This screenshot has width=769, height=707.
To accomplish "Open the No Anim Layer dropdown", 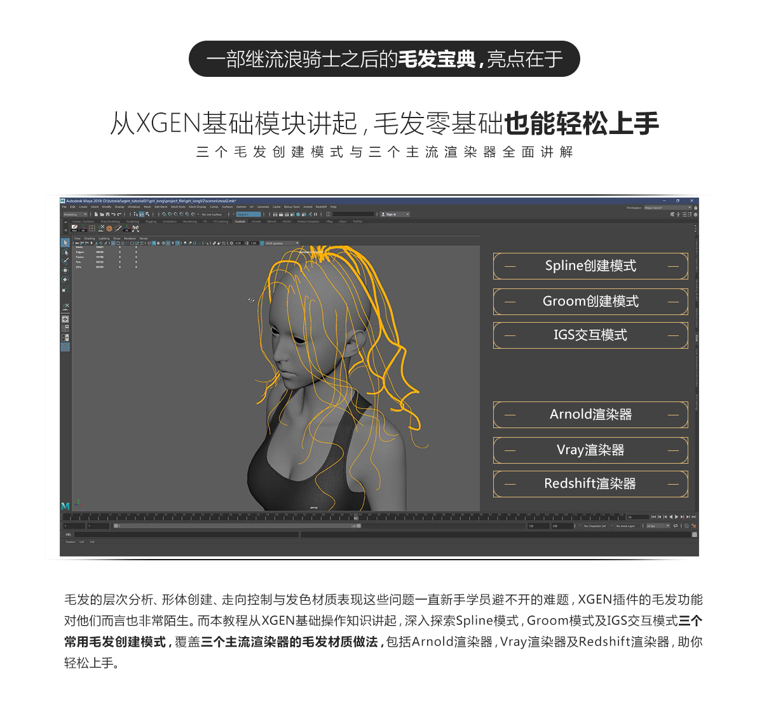I will pyautogui.click(x=625, y=526).
